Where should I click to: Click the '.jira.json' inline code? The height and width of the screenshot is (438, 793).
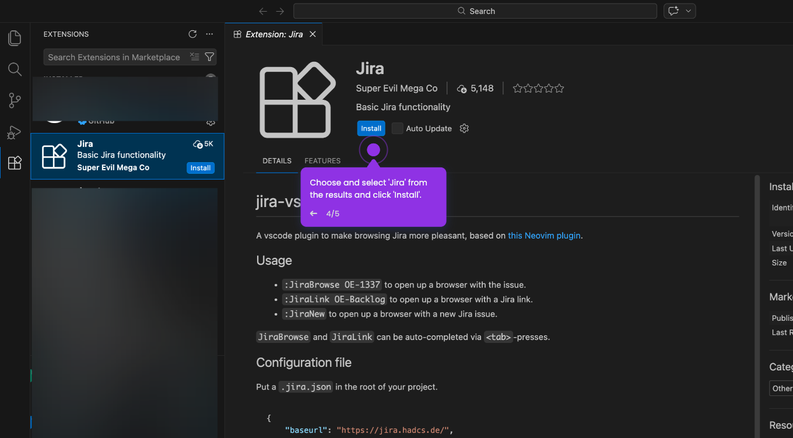point(306,387)
